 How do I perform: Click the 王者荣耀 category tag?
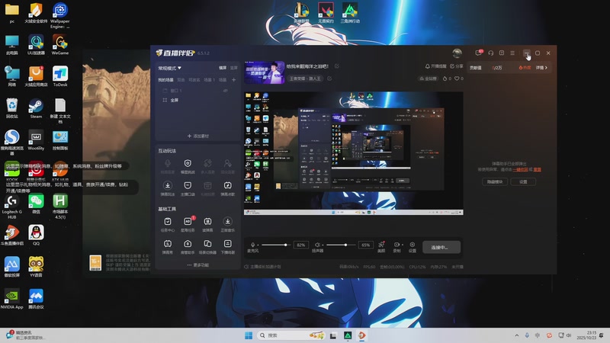pos(306,79)
